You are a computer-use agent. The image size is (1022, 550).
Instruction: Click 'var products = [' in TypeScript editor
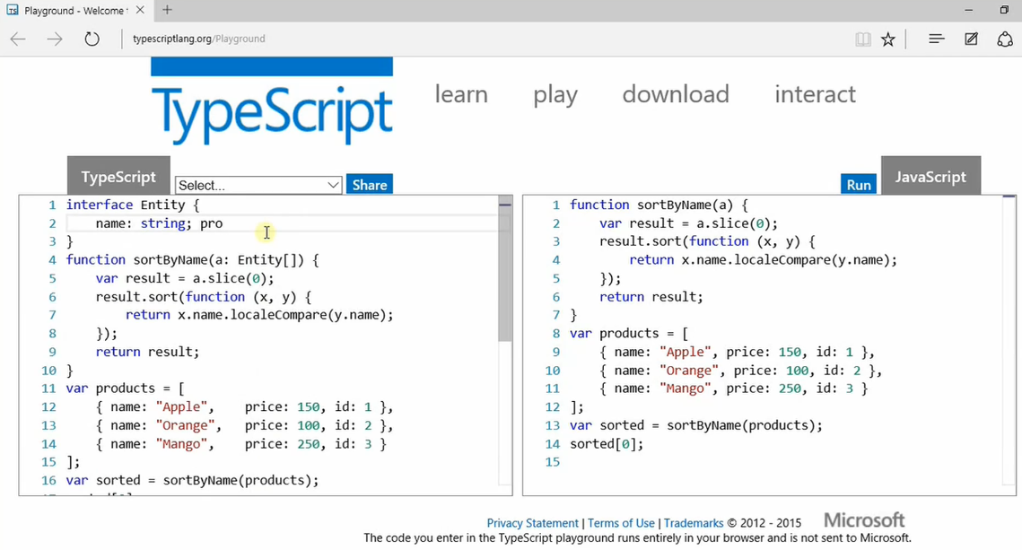click(x=125, y=388)
